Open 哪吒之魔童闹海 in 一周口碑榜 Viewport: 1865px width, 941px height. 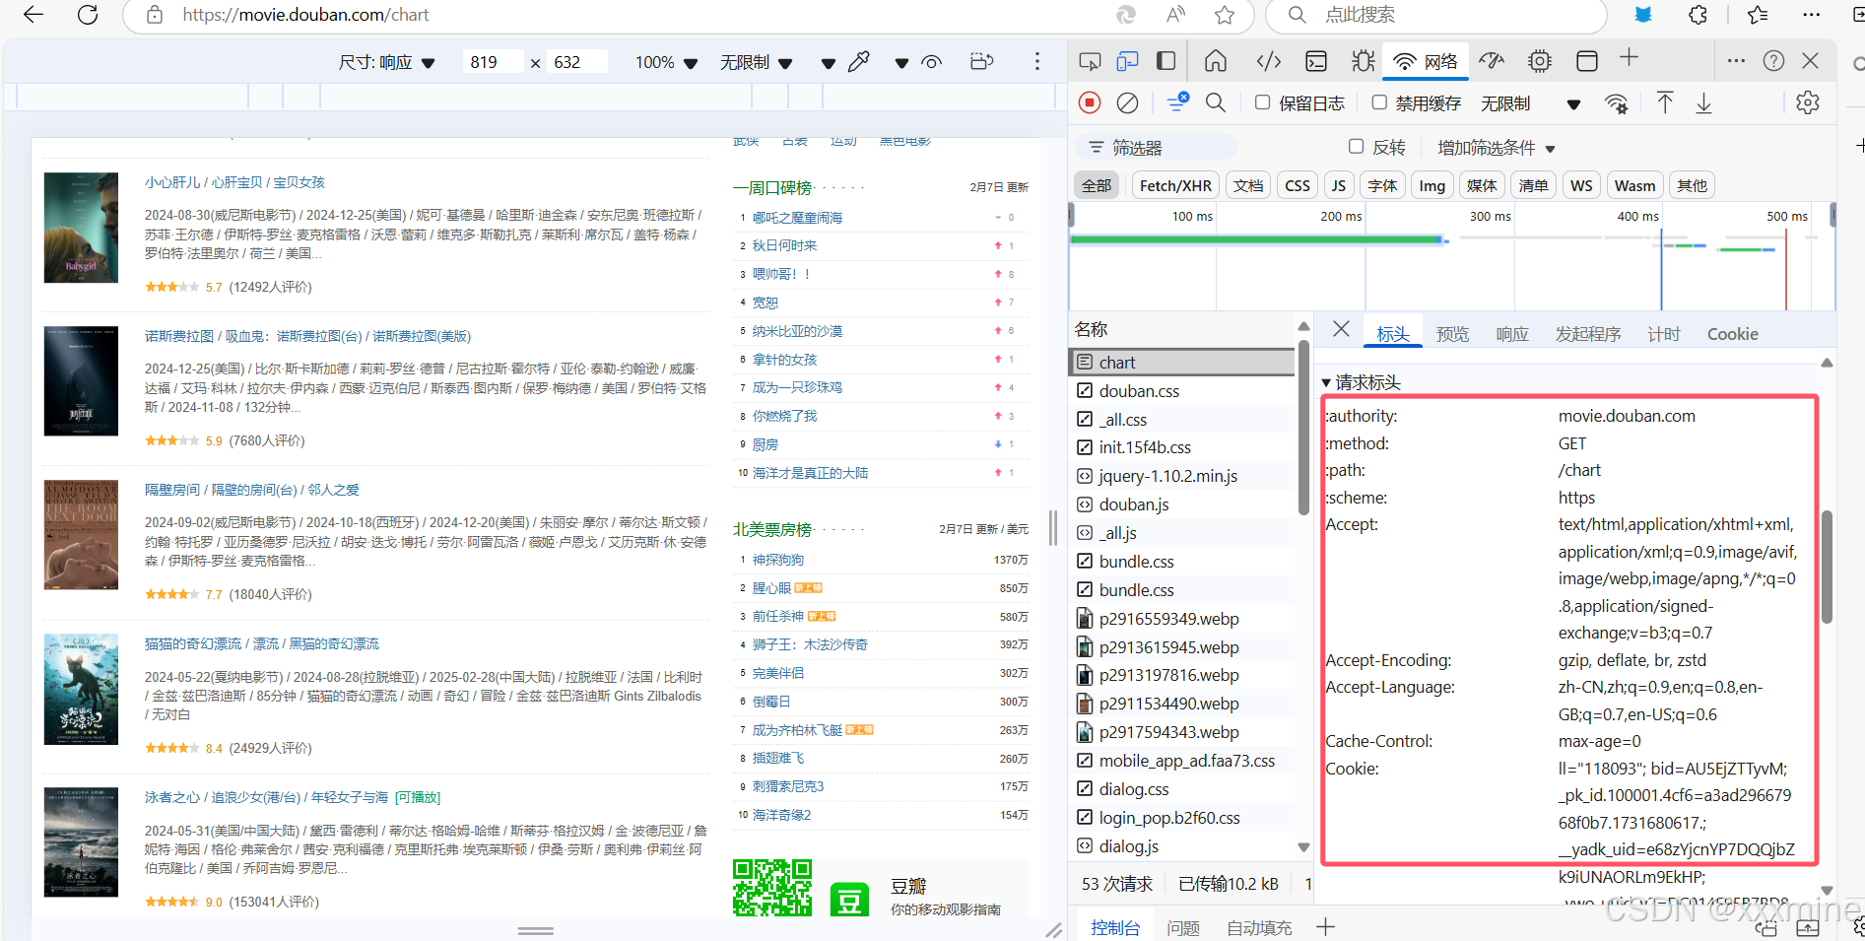[x=797, y=218]
